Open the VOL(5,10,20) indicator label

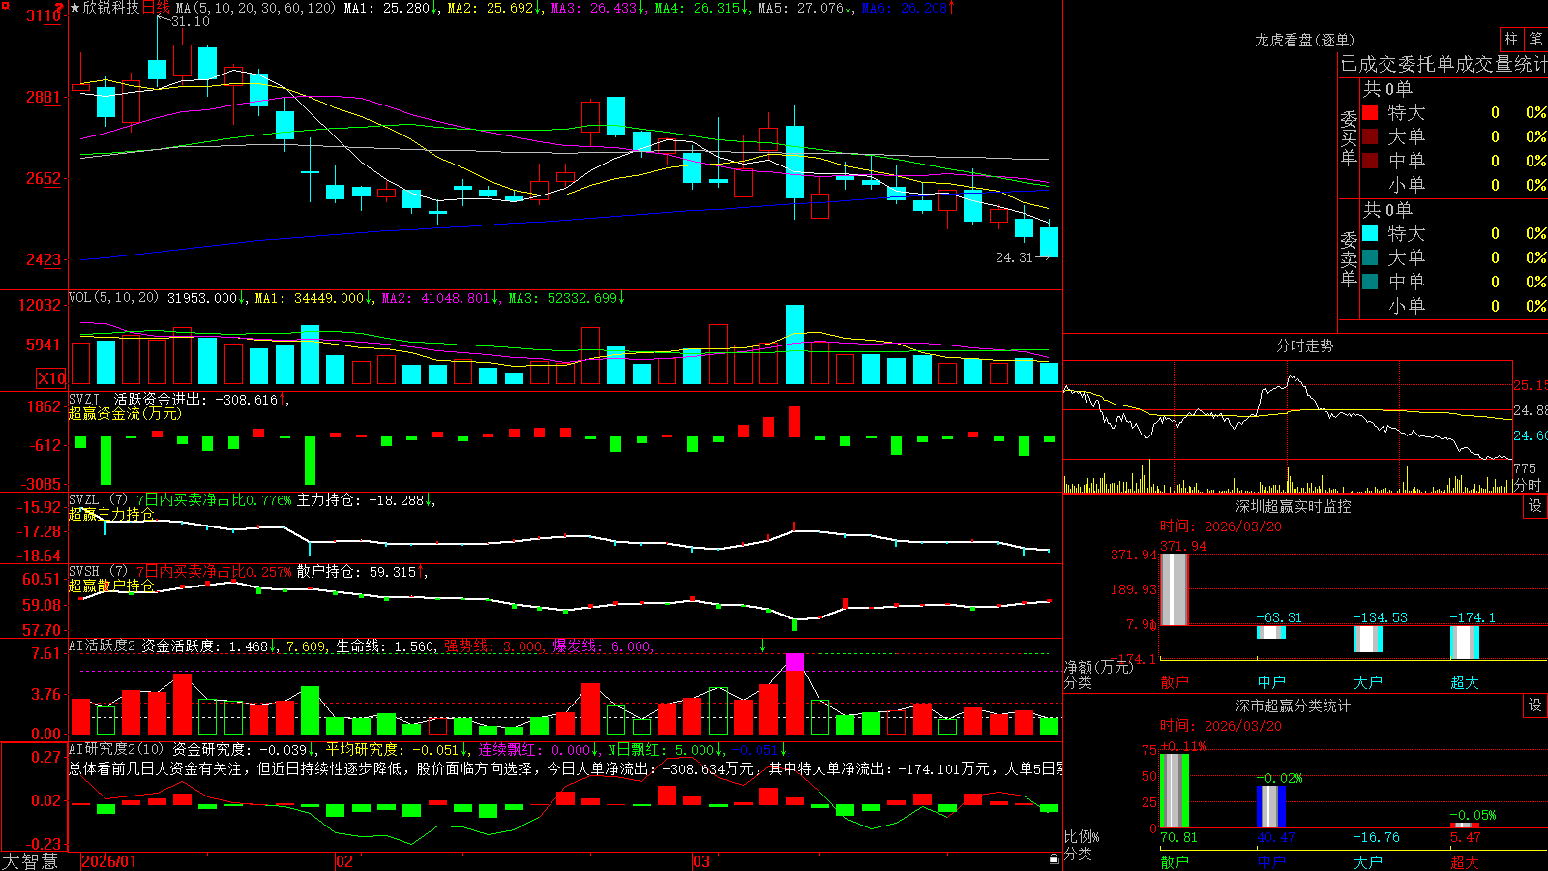113,298
